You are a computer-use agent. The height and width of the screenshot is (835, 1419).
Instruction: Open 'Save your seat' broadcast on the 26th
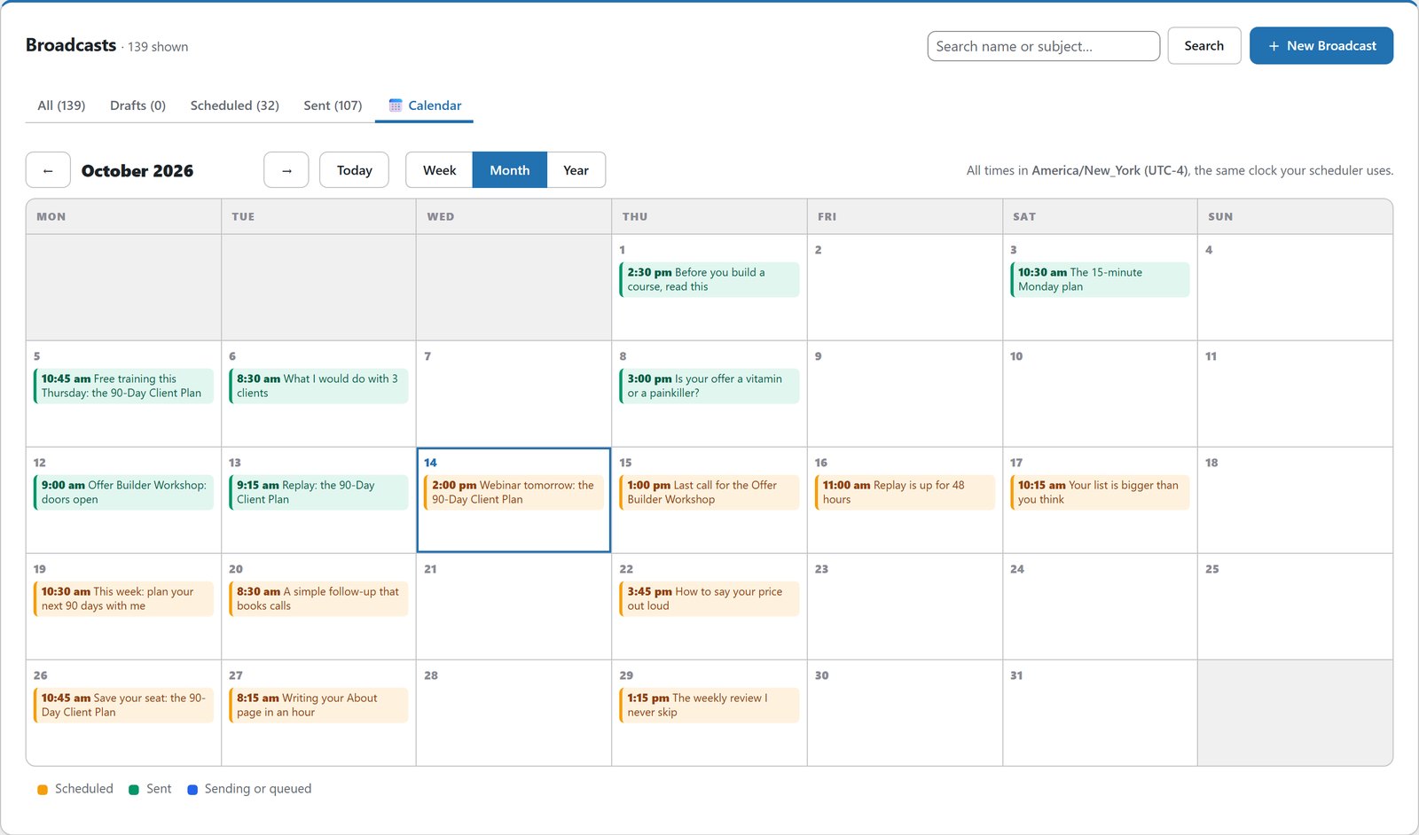tap(123, 705)
